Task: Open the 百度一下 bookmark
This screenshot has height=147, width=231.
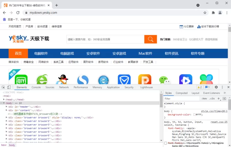Action: 17,20
